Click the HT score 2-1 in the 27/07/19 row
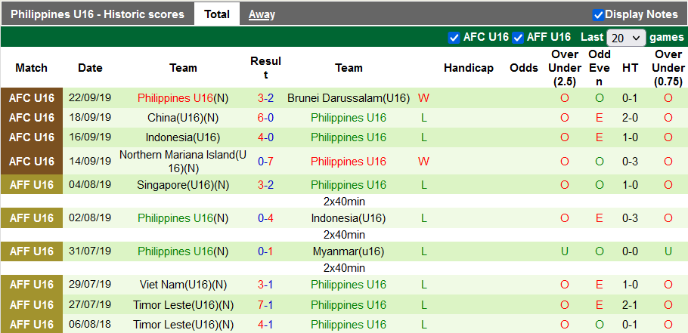The height and width of the screenshot is (333, 688). tap(629, 304)
